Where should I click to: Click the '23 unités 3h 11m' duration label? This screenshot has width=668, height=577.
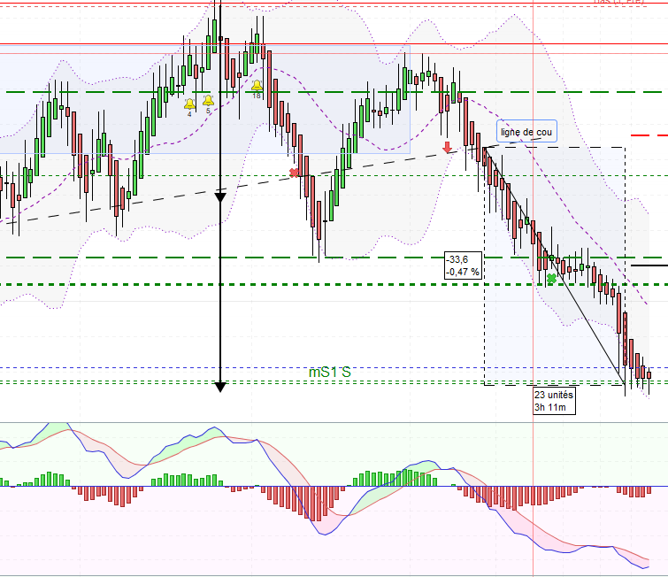[x=554, y=401]
